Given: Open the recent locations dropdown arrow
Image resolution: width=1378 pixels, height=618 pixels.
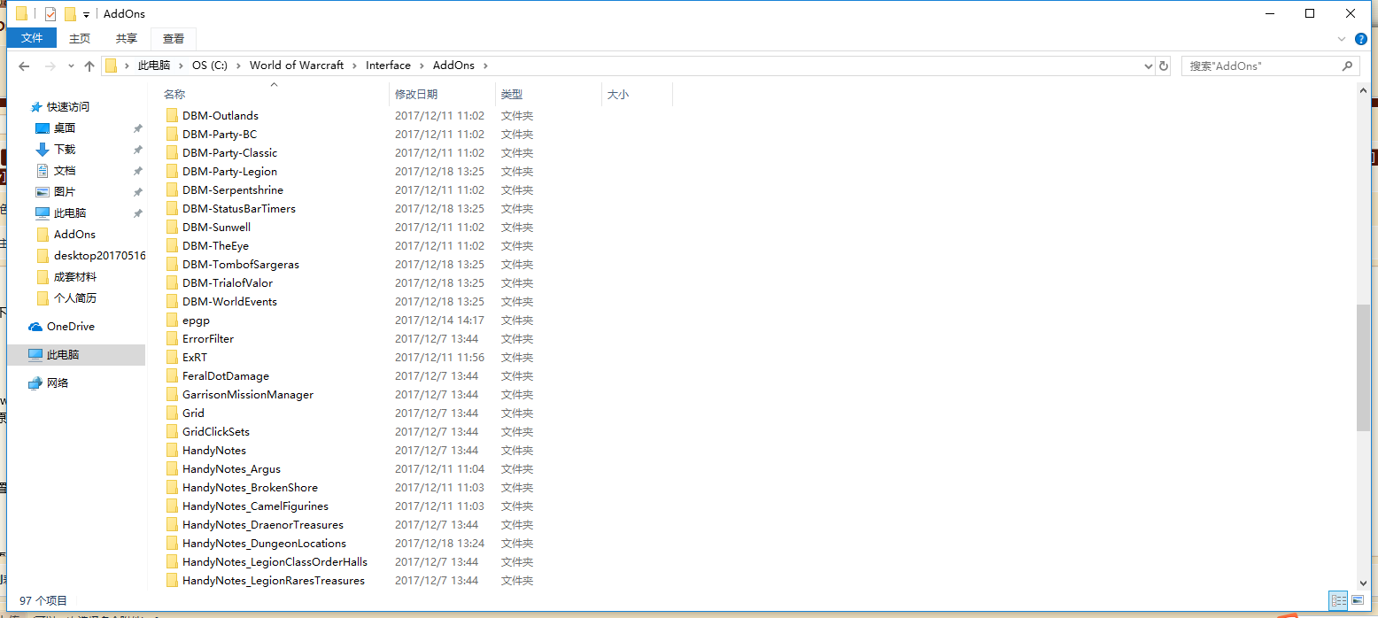Looking at the screenshot, I should [x=71, y=66].
